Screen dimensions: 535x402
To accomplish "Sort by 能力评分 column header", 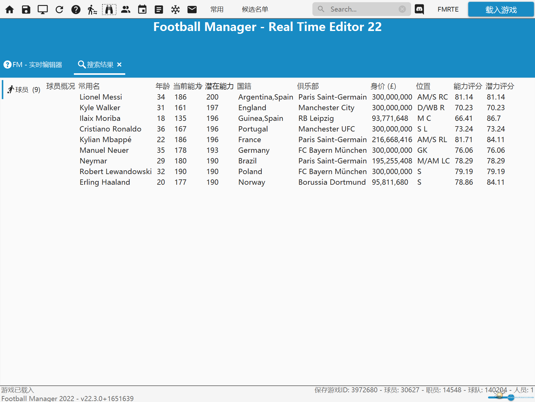I will click(468, 86).
